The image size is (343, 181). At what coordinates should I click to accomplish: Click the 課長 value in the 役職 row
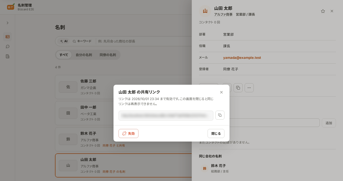(x=227, y=46)
